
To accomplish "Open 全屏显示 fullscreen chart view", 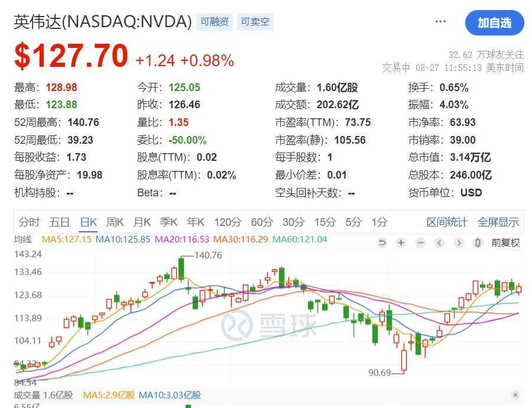I will coord(498,222).
